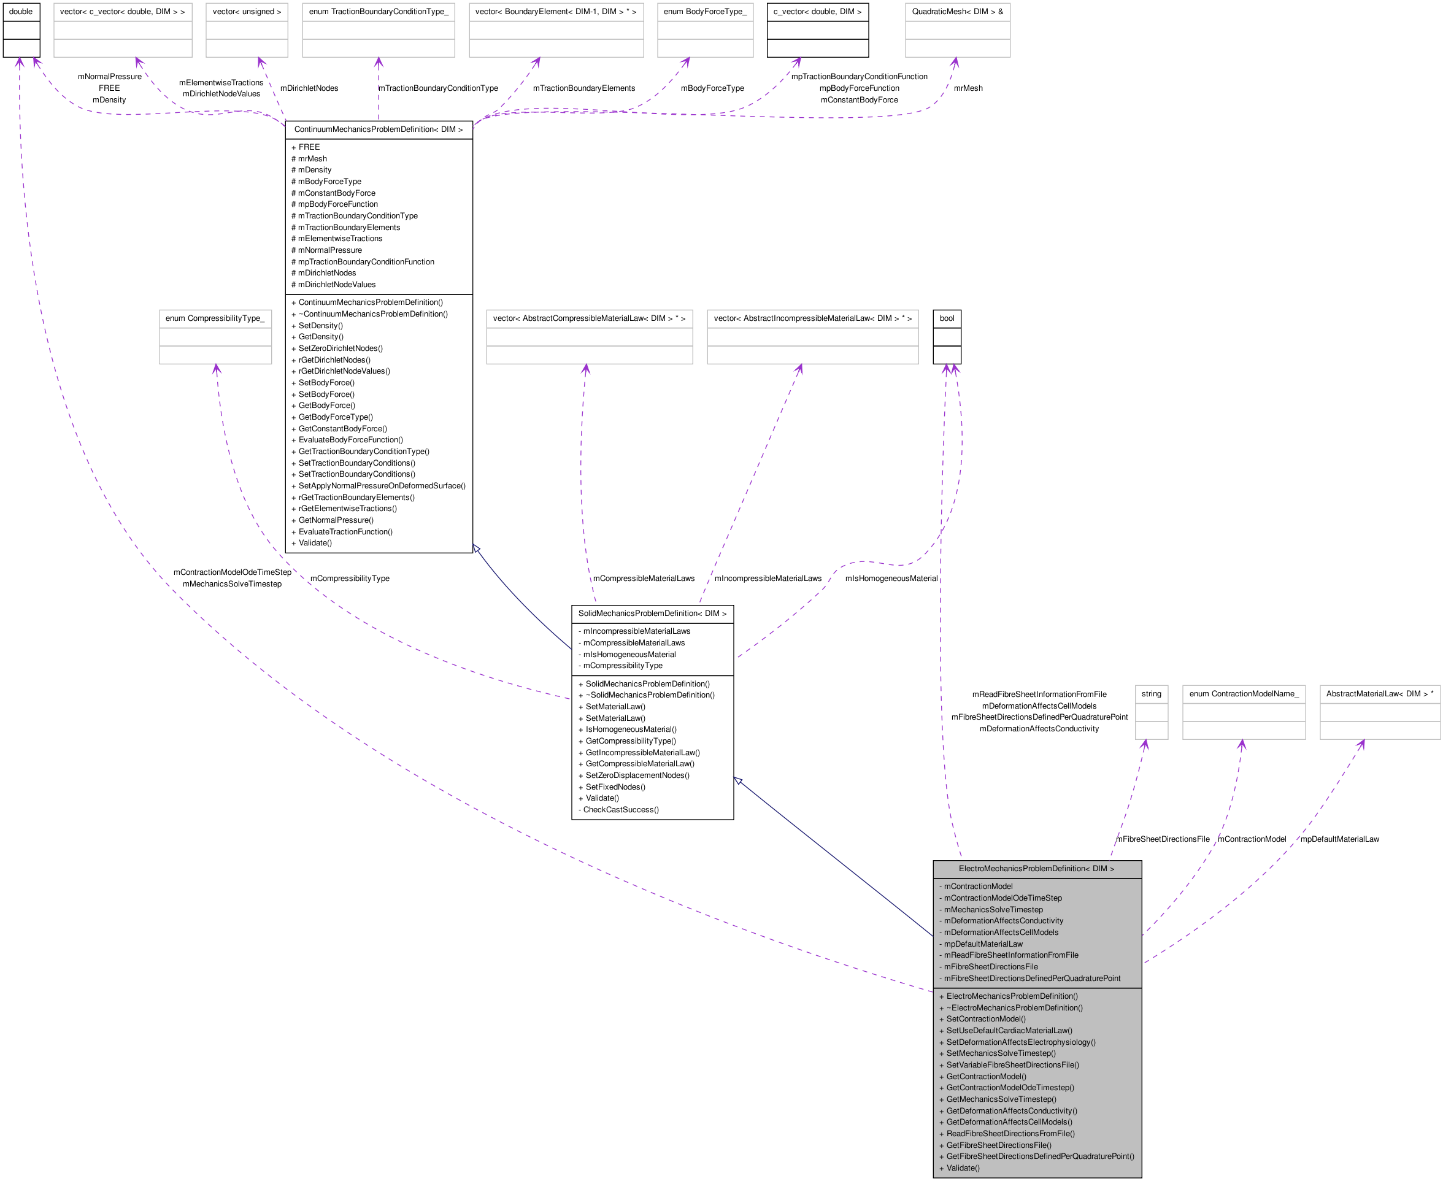The image size is (1443, 1181).
Task: Open the 'vector< c_vector< double, DIM > >' node
Action: tap(123, 31)
